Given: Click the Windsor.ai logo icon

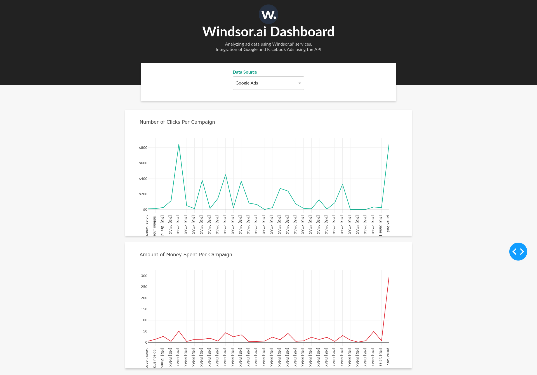Looking at the screenshot, I should click(268, 14).
